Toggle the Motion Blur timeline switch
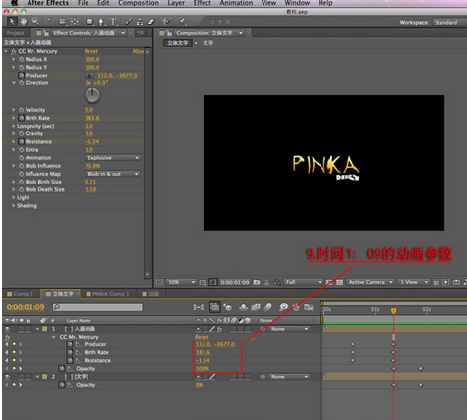This screenshot has height=420, width=467. [x=267, y=307]
